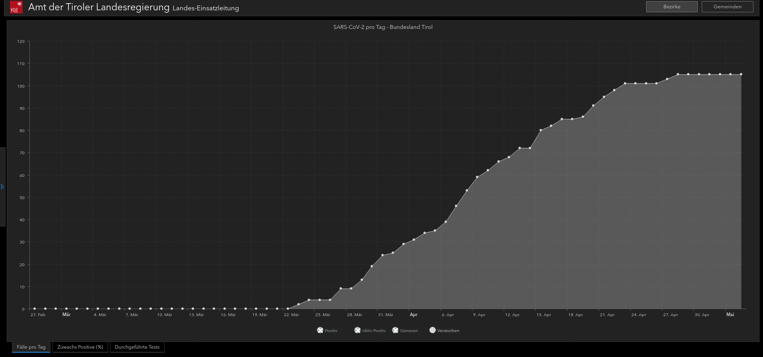This screenshot has width=763, height=357.
Task: Click the Landes-Einsatzleitung subtitle text
Action: click(x=206, y=8)
